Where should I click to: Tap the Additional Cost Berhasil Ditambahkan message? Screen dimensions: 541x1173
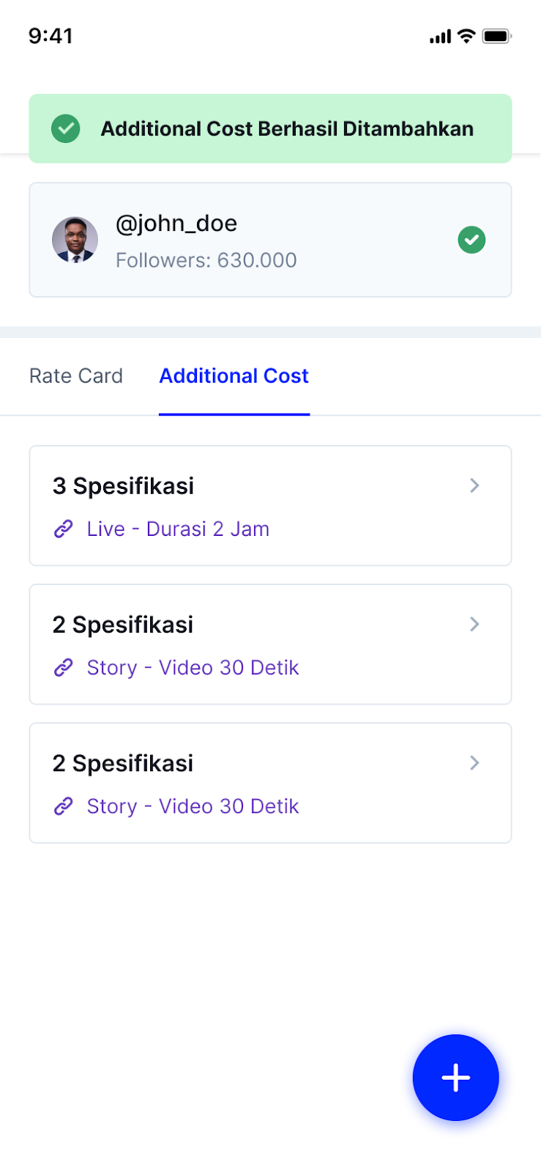pyautogui.click(x=287, y=129)
